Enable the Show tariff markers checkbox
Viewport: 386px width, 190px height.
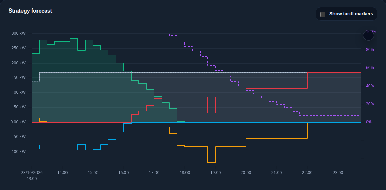coord(323,14)
